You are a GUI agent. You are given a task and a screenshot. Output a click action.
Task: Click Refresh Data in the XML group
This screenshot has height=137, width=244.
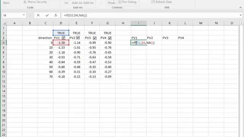coord(162,2)
